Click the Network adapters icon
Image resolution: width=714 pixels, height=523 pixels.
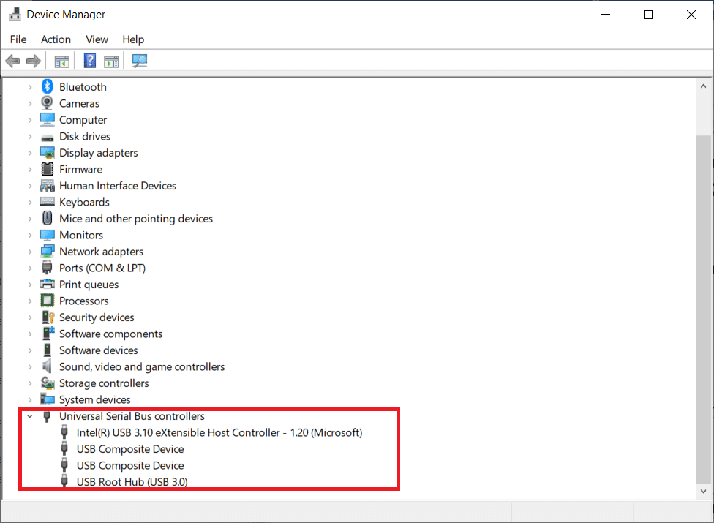[x=47, y=251]
